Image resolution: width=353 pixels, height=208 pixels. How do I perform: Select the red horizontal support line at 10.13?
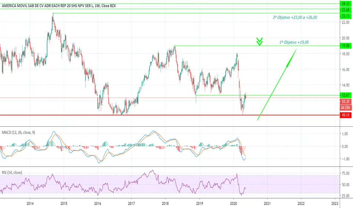point(170,115)
